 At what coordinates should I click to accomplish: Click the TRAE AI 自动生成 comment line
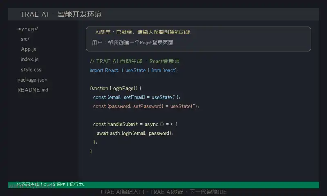click(135, 61)
